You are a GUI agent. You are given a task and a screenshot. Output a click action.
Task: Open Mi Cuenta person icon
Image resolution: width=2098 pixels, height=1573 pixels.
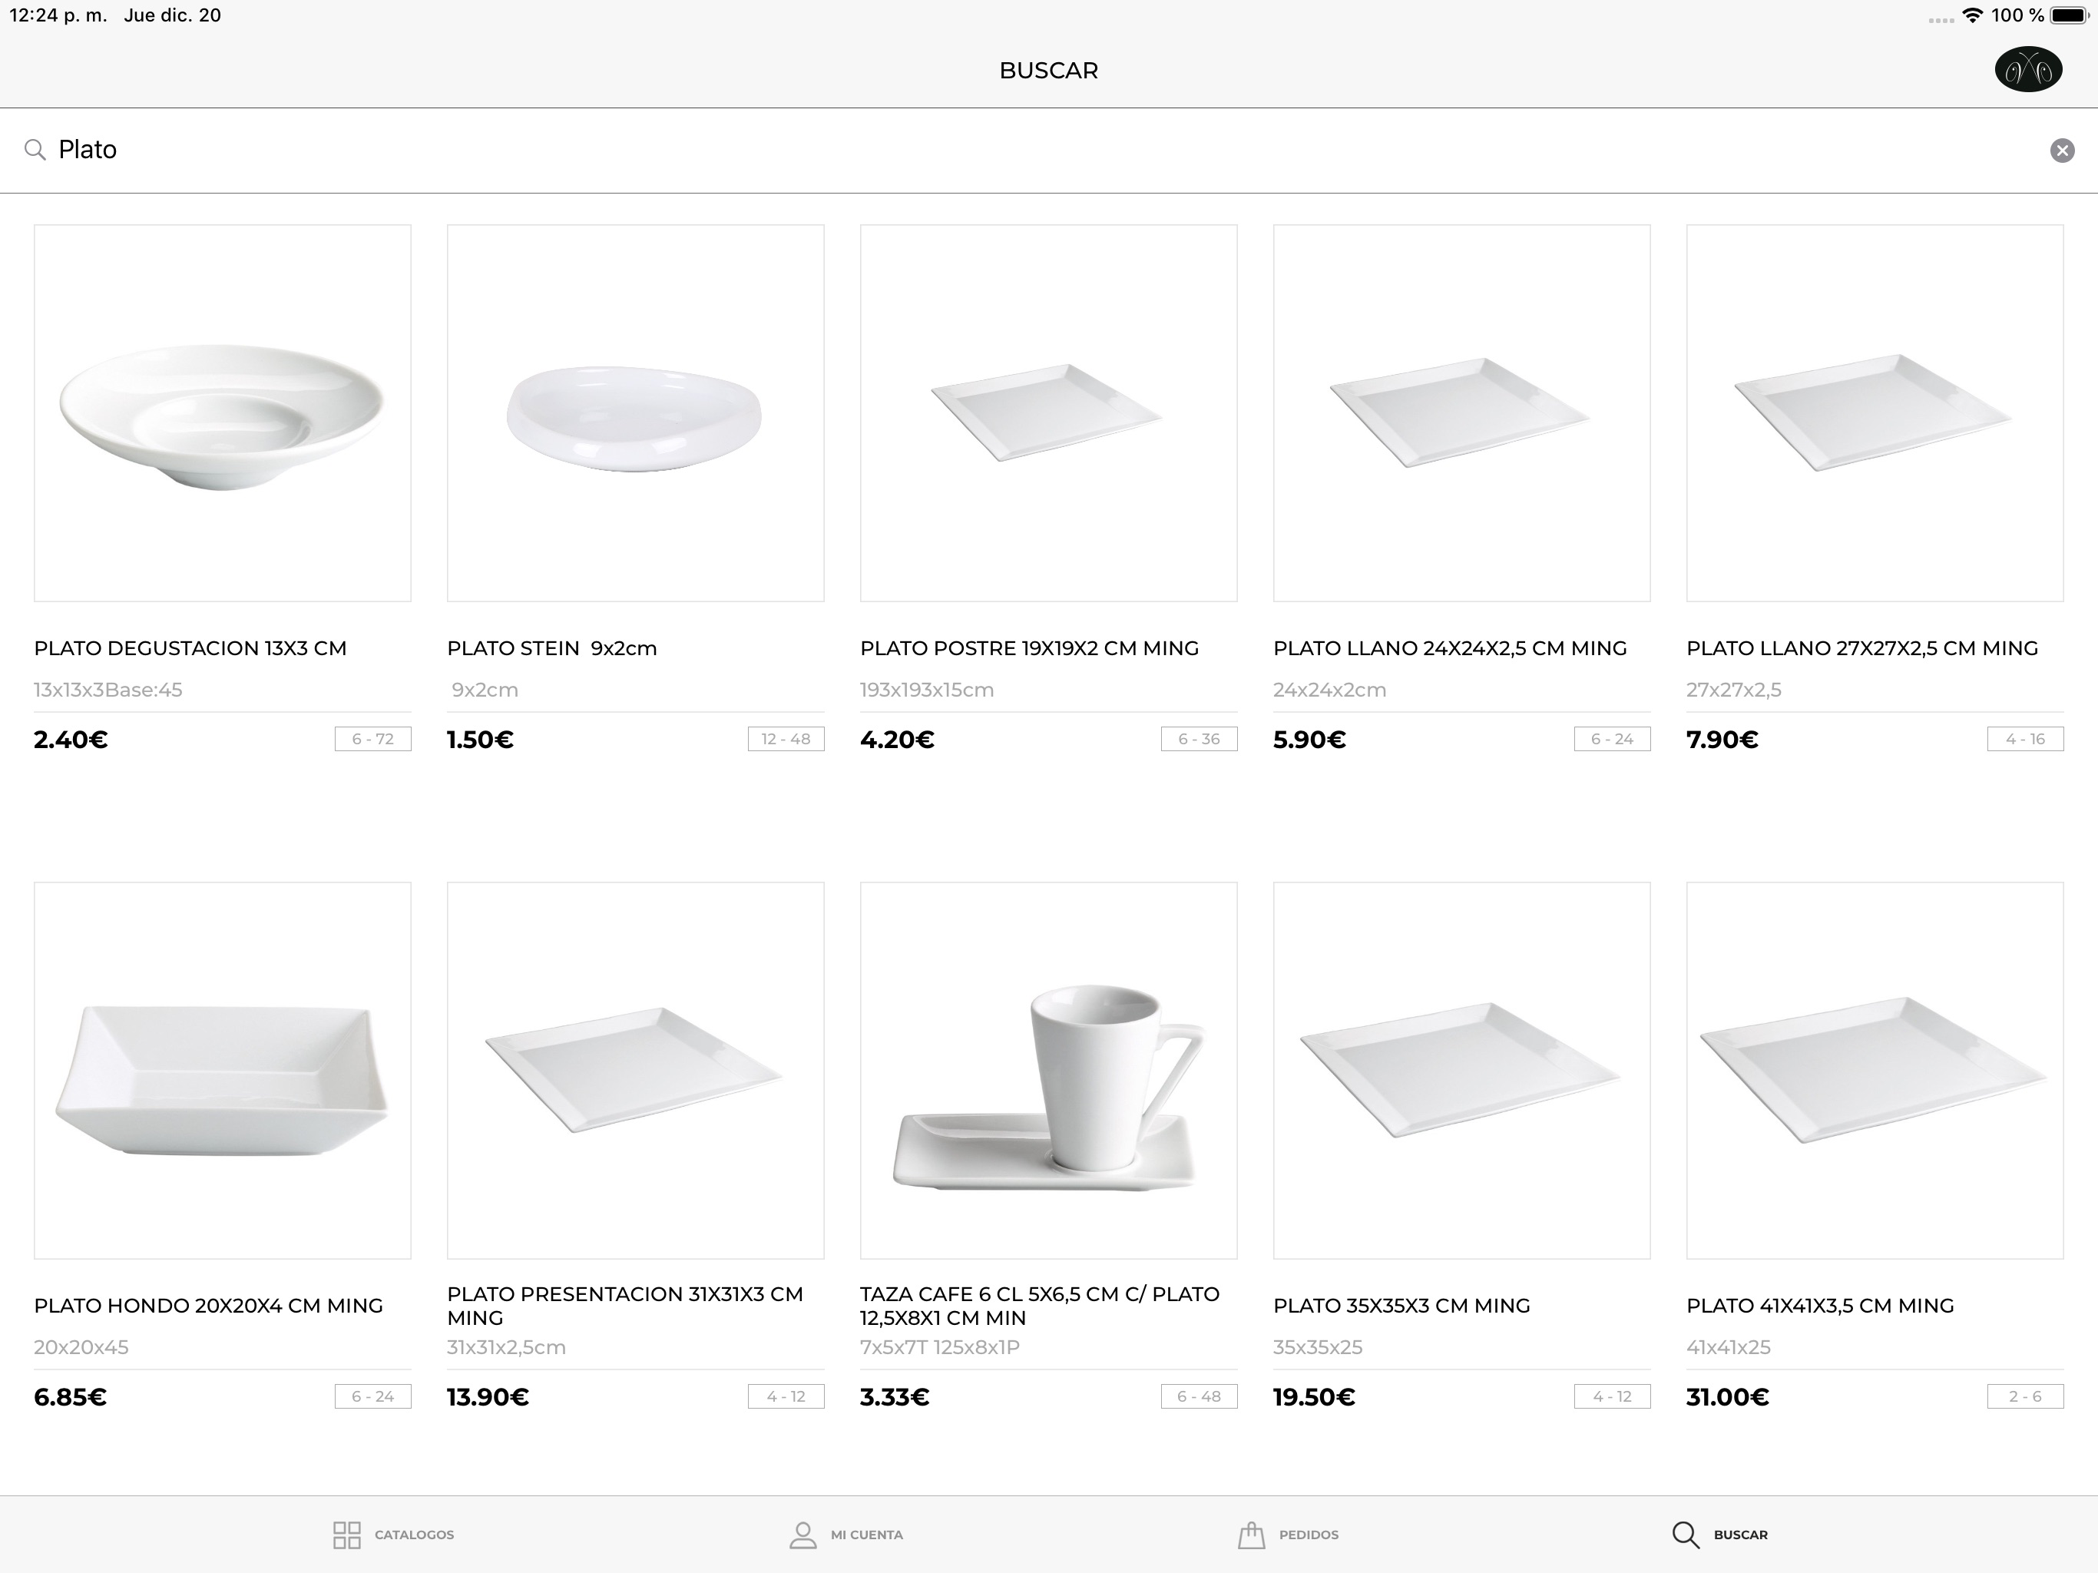[x=802, y=1534]
